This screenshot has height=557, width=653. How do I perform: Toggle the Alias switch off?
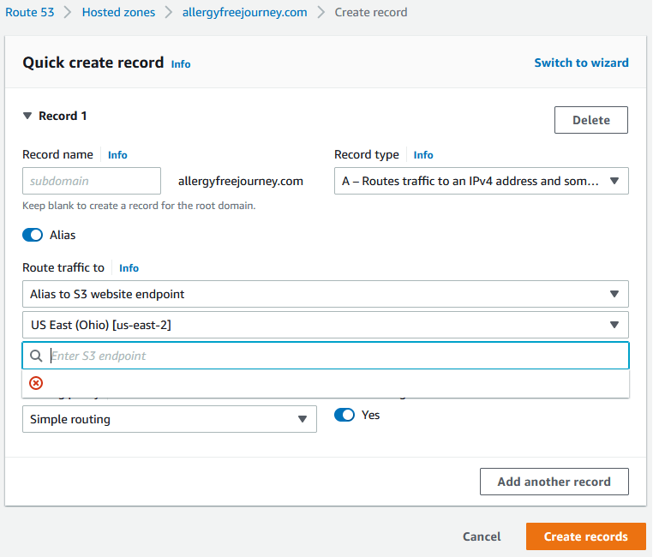click(33, 235)
